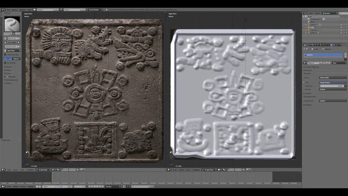348x196 pixels.
Task: Expand the Stroke panel in tool shelf
Action: tap(9, 70)
